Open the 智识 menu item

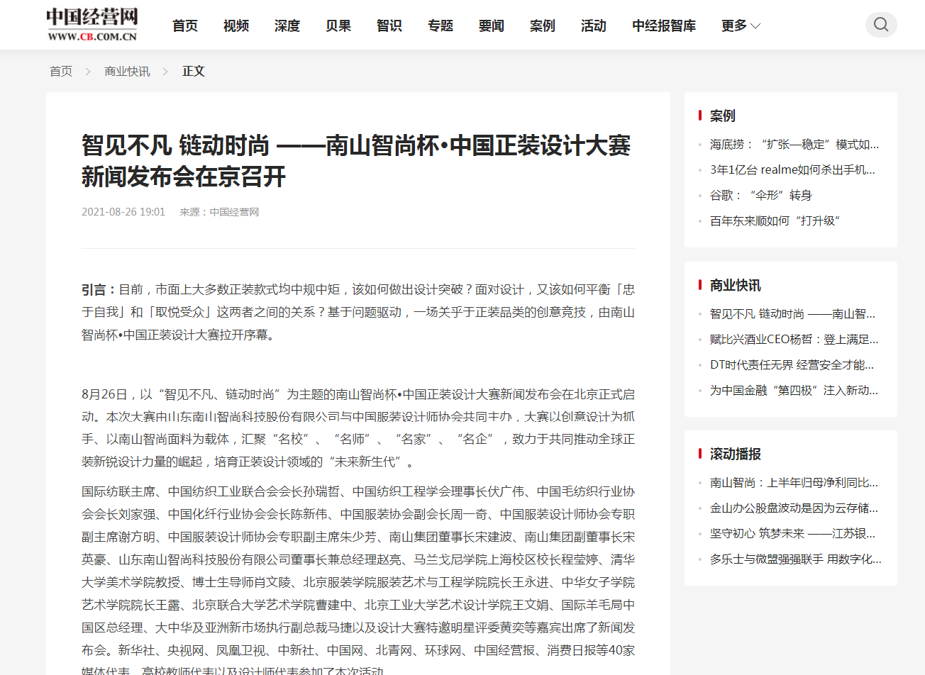(x=389, y=26)
